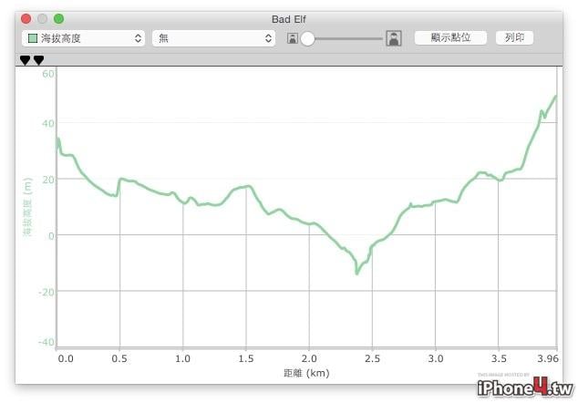This screenshot has width=578, height=403.
Task: Select the second black triangle range marker
Action: coord(38,60)
